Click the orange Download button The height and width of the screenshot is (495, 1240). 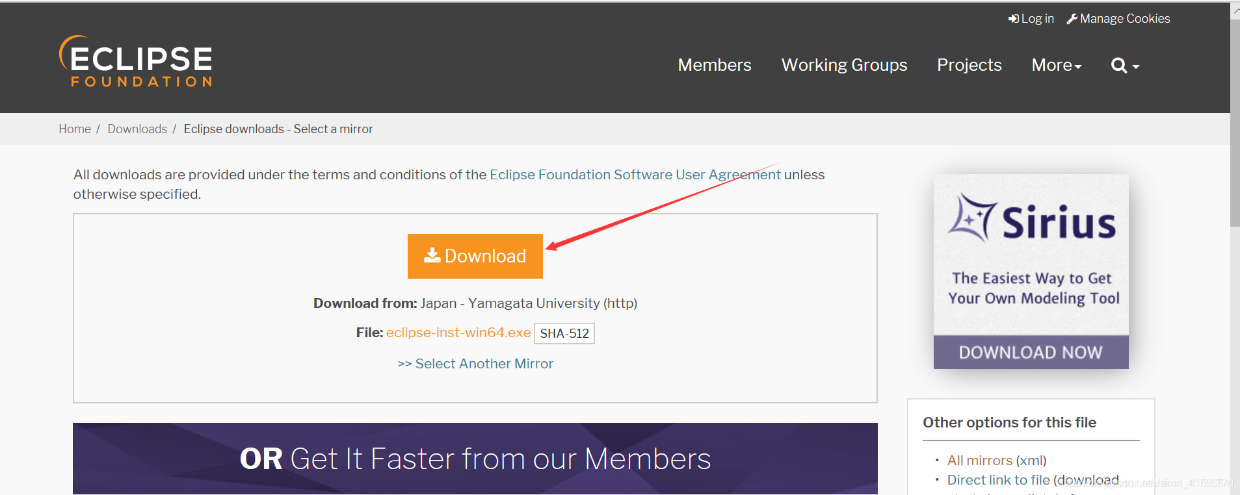pyautogui.click(x=475, y=256)
